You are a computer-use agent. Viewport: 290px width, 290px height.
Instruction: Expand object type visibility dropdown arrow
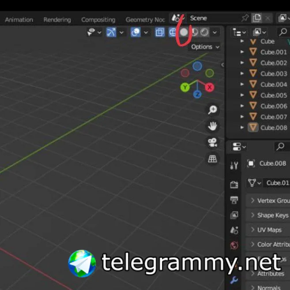[x=100, y=33]
